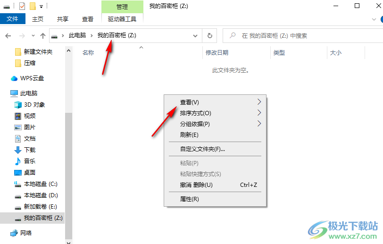Image resolution: width=383 pixels, height=244 pixels.
Task: Open 属性(R) from the context menu
Action: 215,199
